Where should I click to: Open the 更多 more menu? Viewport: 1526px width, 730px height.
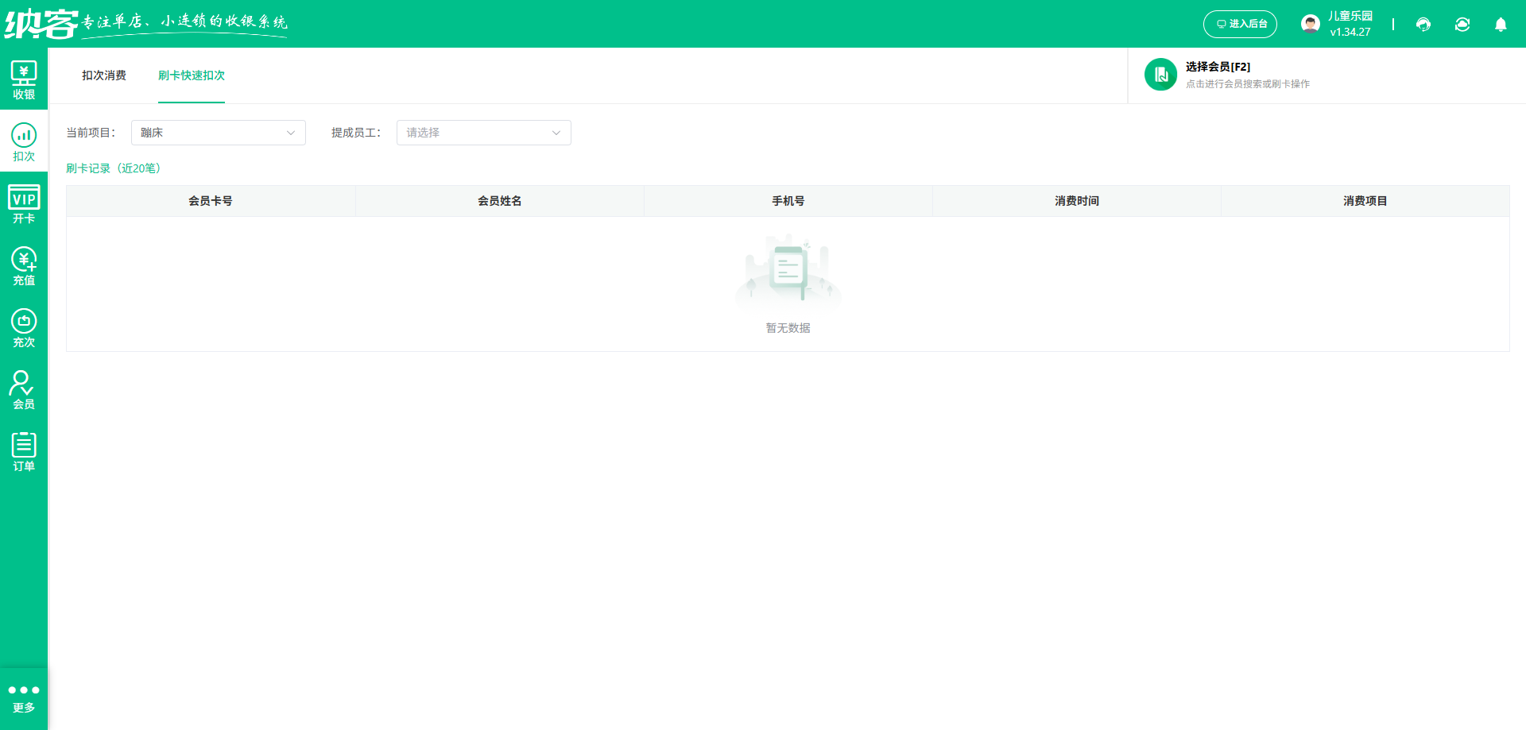pos(24,697)
